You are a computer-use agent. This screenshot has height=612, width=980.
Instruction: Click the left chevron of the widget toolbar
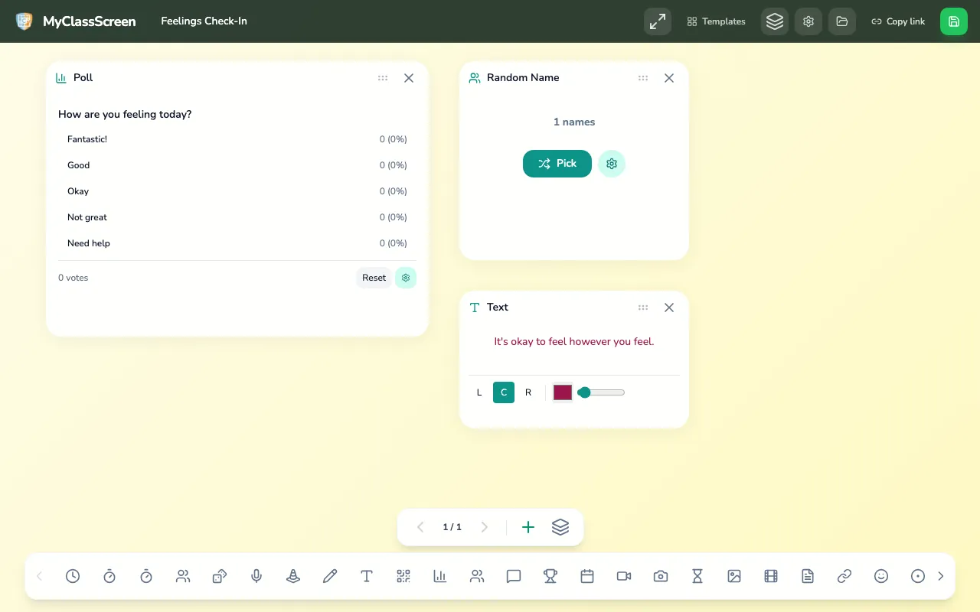click(40, 576)
